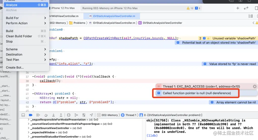Viewport: 258px width, 140px height.
Task: Hide the debug area
Action: 23,115
